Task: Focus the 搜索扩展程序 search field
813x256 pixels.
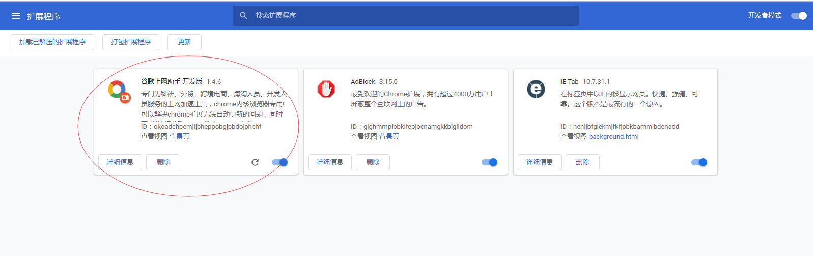Action: (406, 16)
